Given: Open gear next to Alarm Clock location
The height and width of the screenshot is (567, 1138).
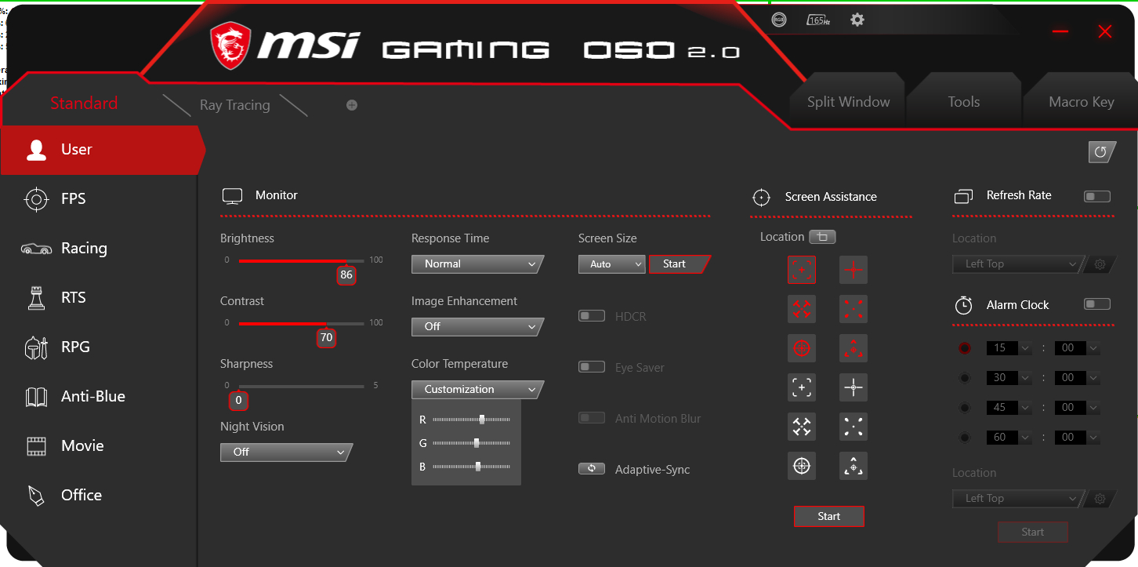Looking at the screenshot, I should tap(1100, 499).
